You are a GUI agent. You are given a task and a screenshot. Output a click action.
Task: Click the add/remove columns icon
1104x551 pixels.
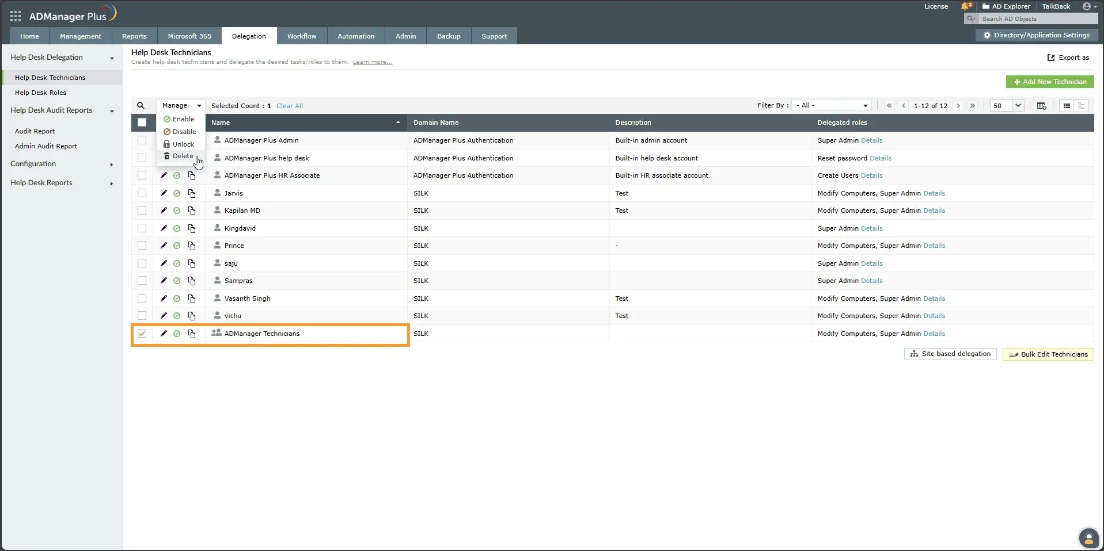(x=1041, y=106)
